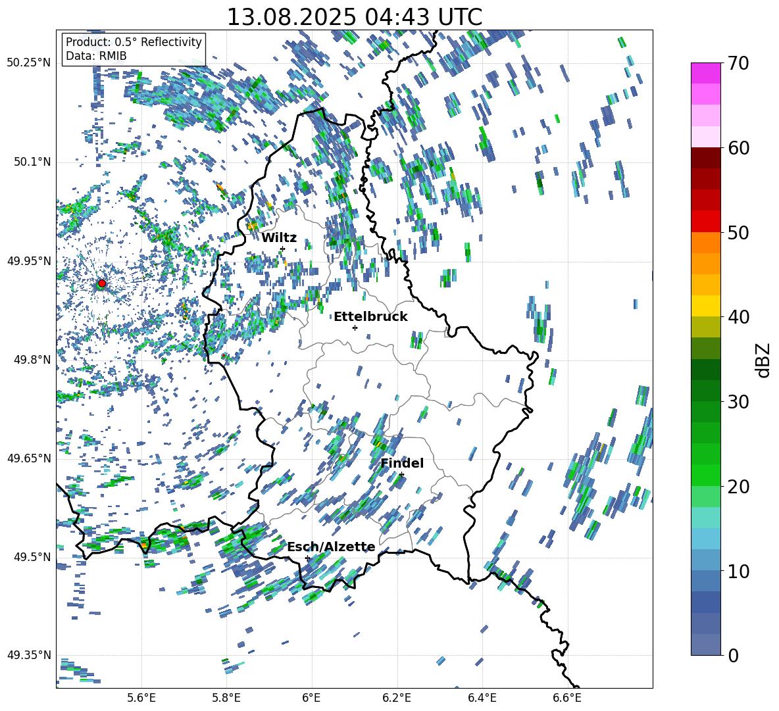779x711 pixels.
Task: Pick the yellow 40 dBZ swatch
Action: coord(705,306)
